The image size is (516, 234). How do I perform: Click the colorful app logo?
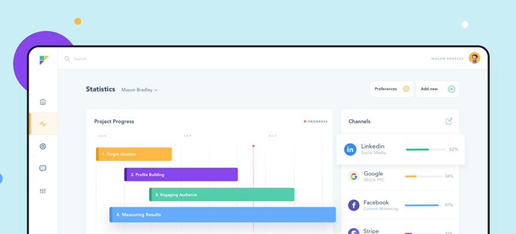(x=43, y=60)
